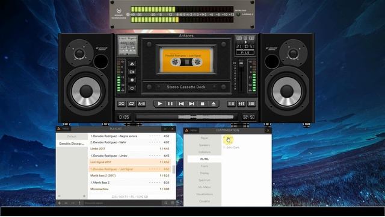Skip to the previous track
The height and width of the screenshot is (217, 385).
click(181, 104)
